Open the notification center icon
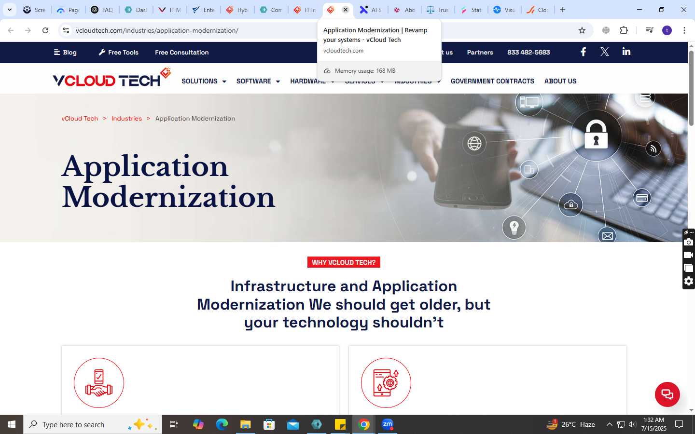 (679, 424)
